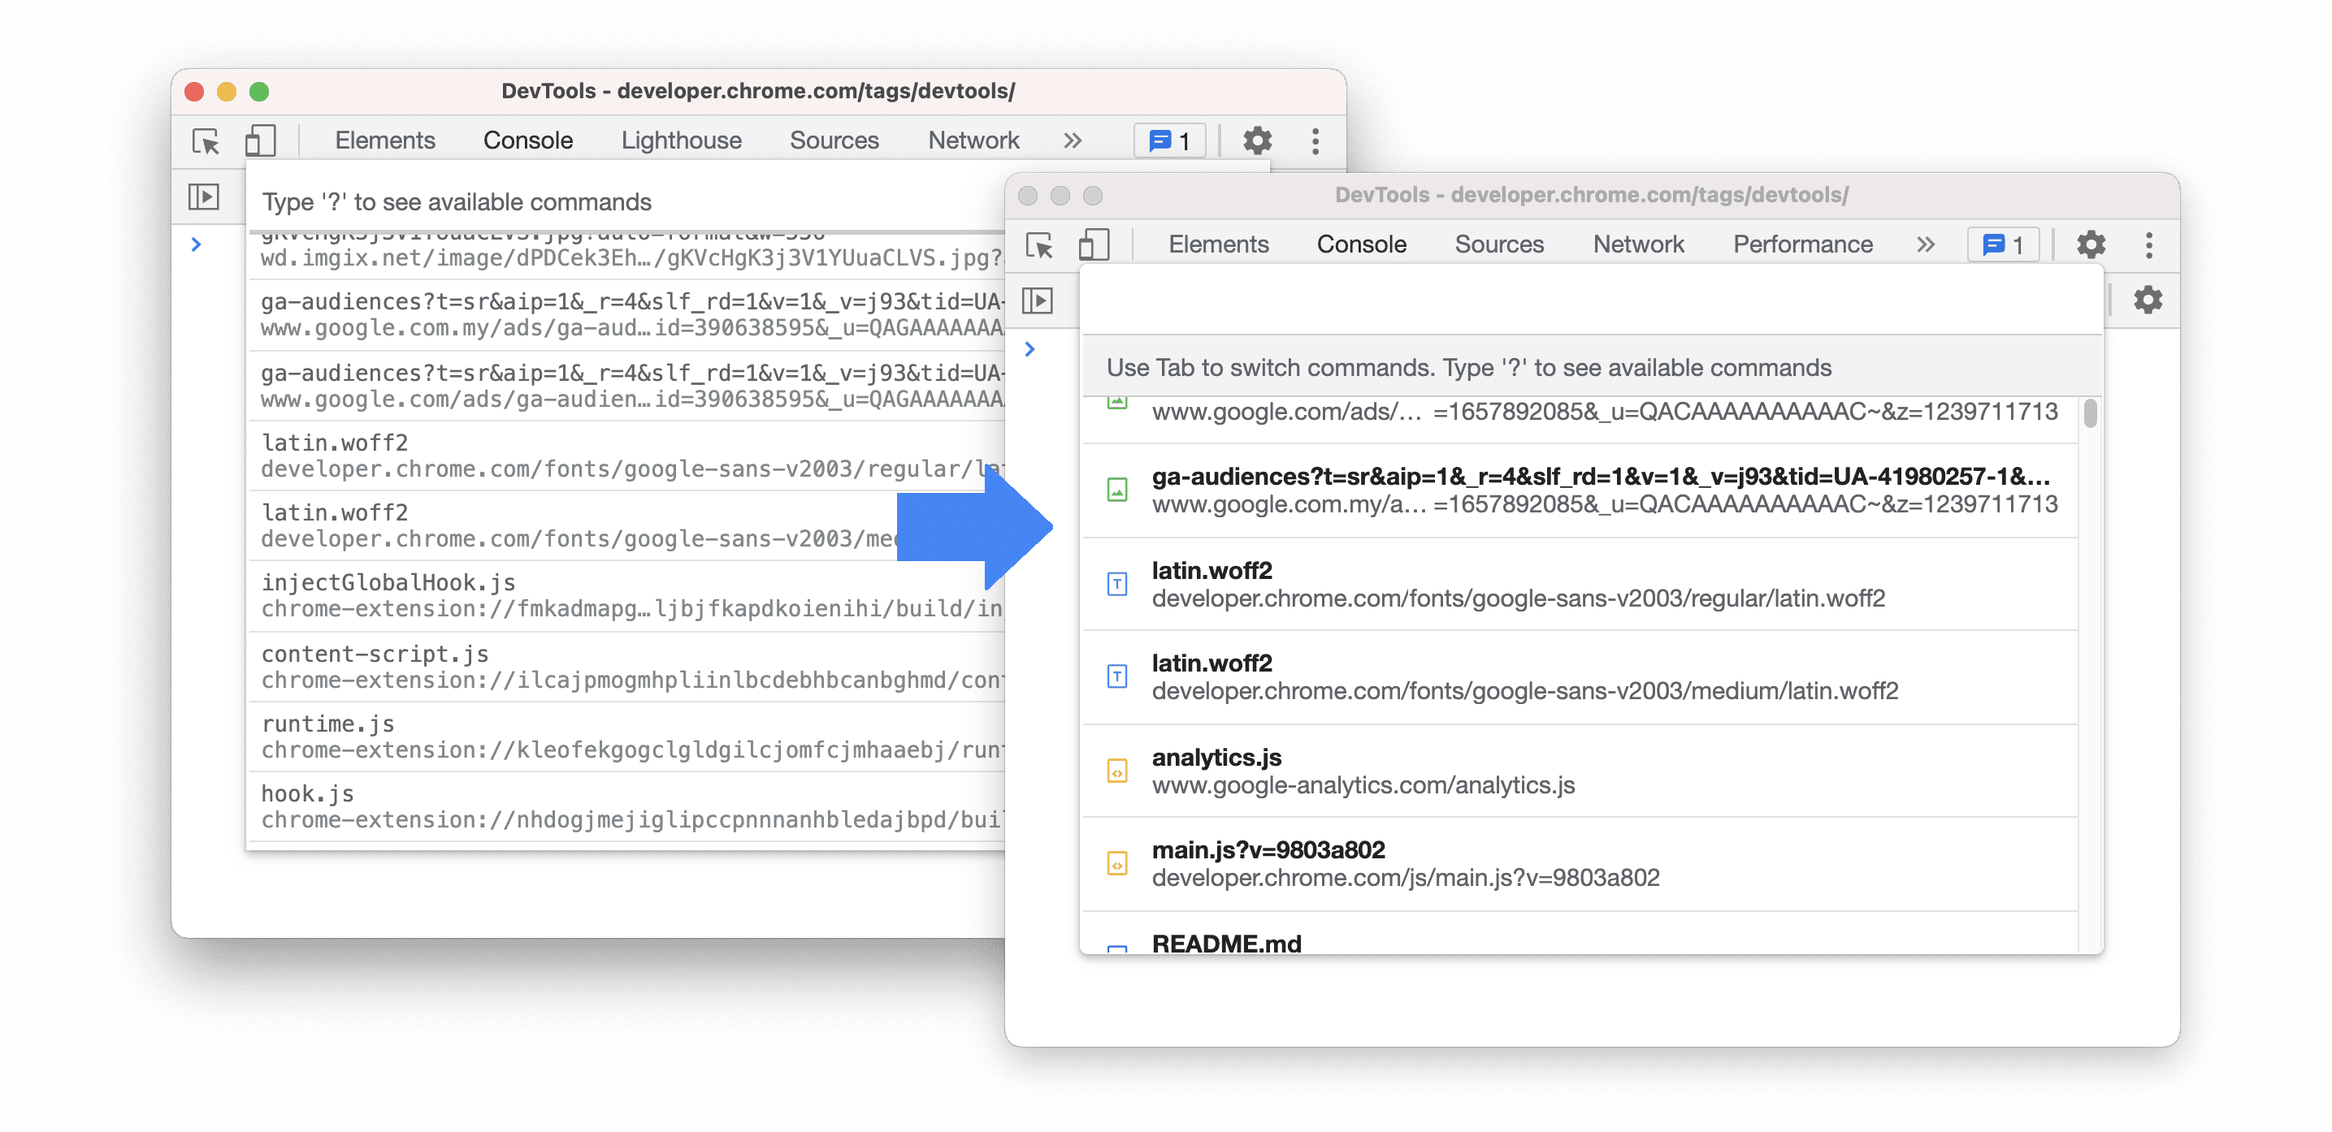Select the Performance tab in right window
This screenshot has height=1132, width=2332.
click(x=1804, y=242)
